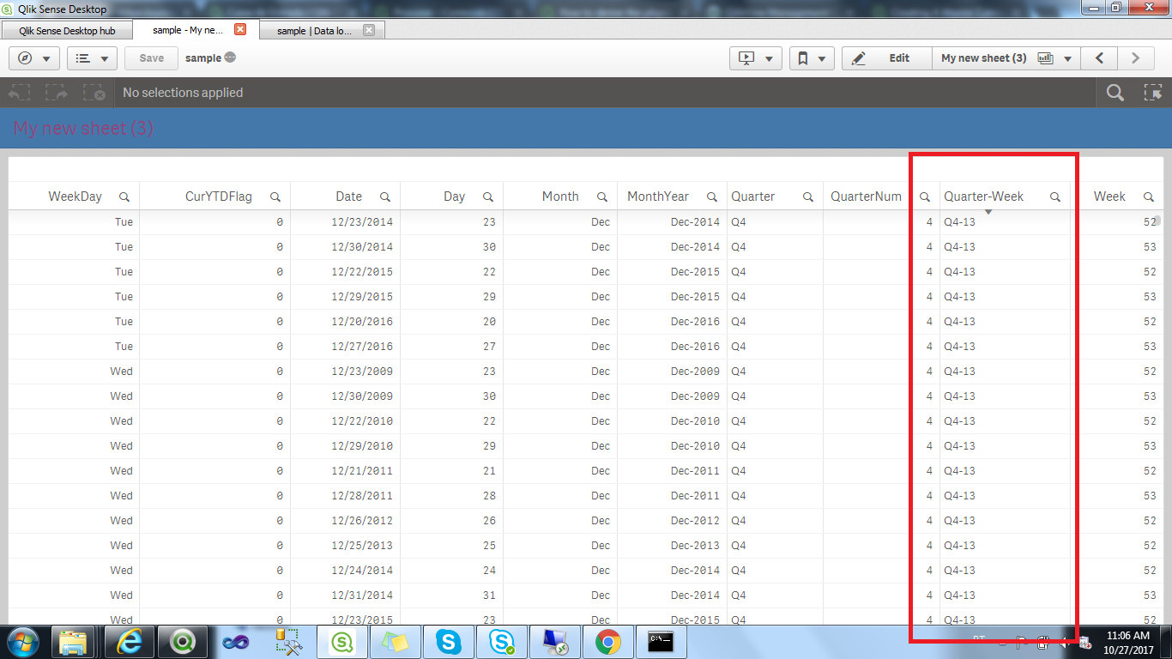Open the Command Prompt taskbar icon

(662, 642)
